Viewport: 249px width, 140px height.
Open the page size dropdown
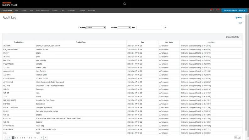coord(237,137)
